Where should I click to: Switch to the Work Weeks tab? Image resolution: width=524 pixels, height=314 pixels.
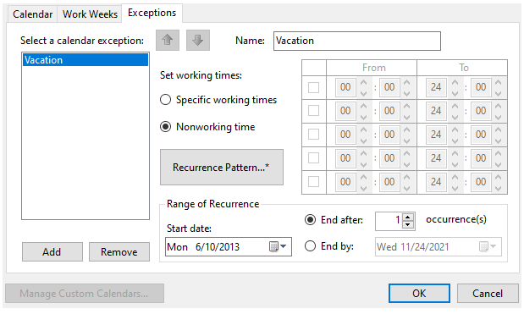point(90,14)
